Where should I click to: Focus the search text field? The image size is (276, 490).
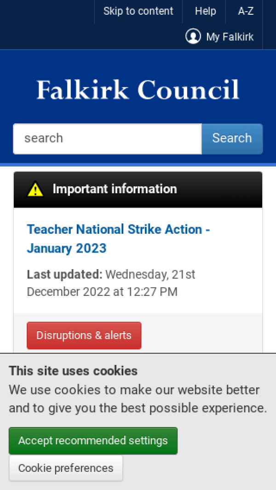point(107,138)
